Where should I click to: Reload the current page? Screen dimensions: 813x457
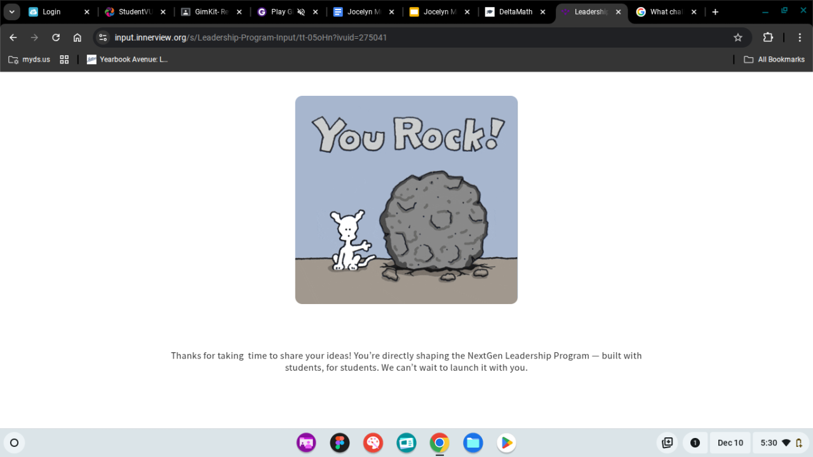click(56, 37)
